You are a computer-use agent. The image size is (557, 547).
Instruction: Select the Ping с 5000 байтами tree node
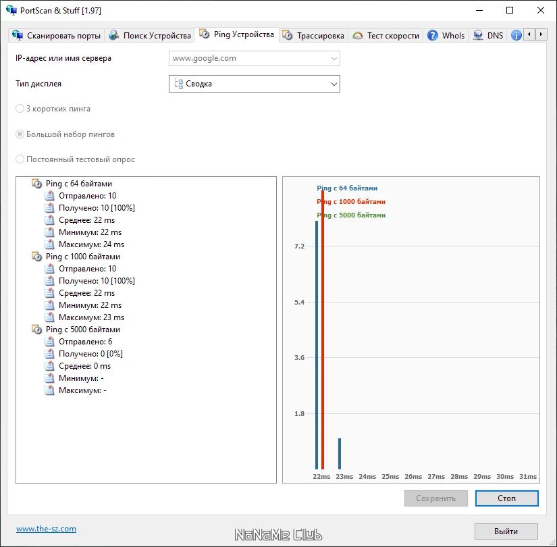tap(83, 330)
